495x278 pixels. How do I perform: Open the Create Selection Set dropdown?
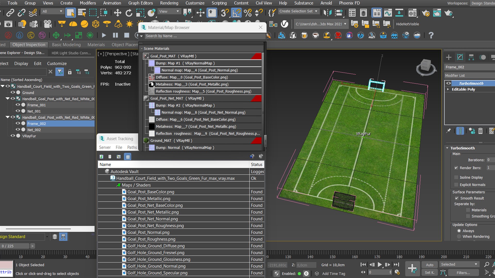298,11
